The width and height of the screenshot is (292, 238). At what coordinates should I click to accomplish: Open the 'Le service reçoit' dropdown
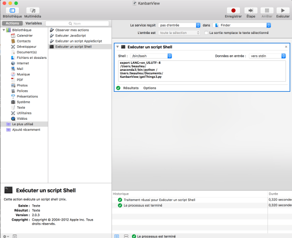(x=179, y=25)
